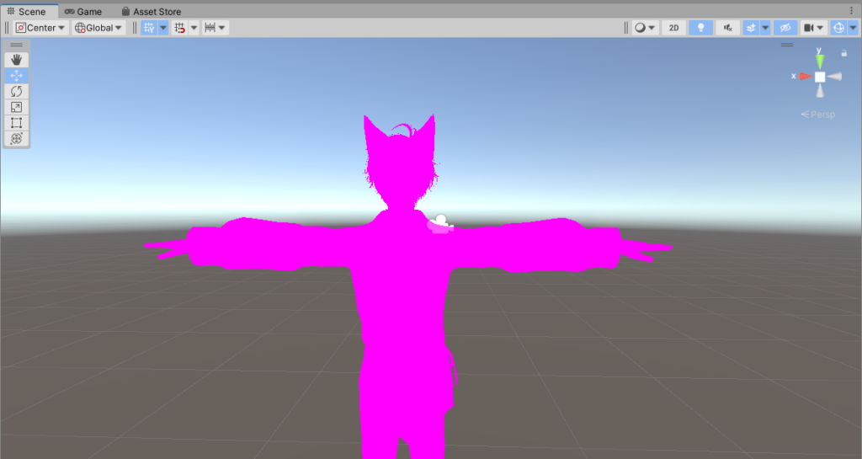Click the tools overlay grab handle
This screenshot has width=862, height=459.
pos(17,45)
